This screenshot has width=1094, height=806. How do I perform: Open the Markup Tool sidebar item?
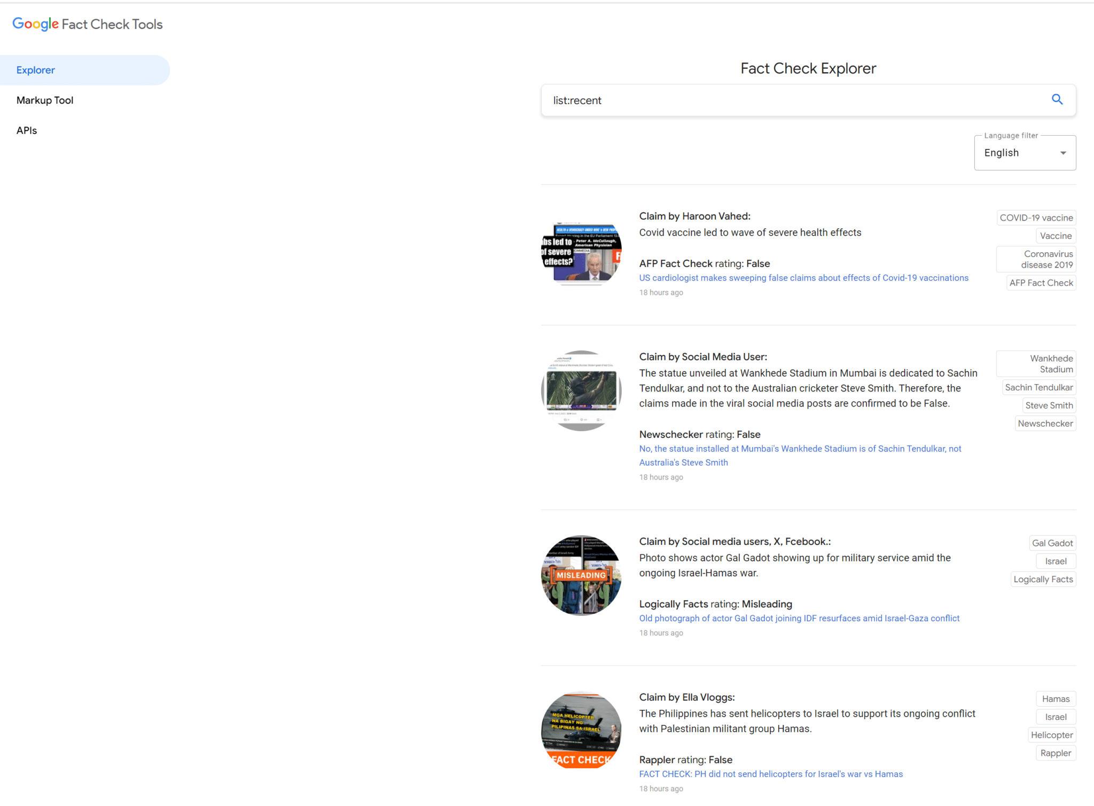point(45,100)
